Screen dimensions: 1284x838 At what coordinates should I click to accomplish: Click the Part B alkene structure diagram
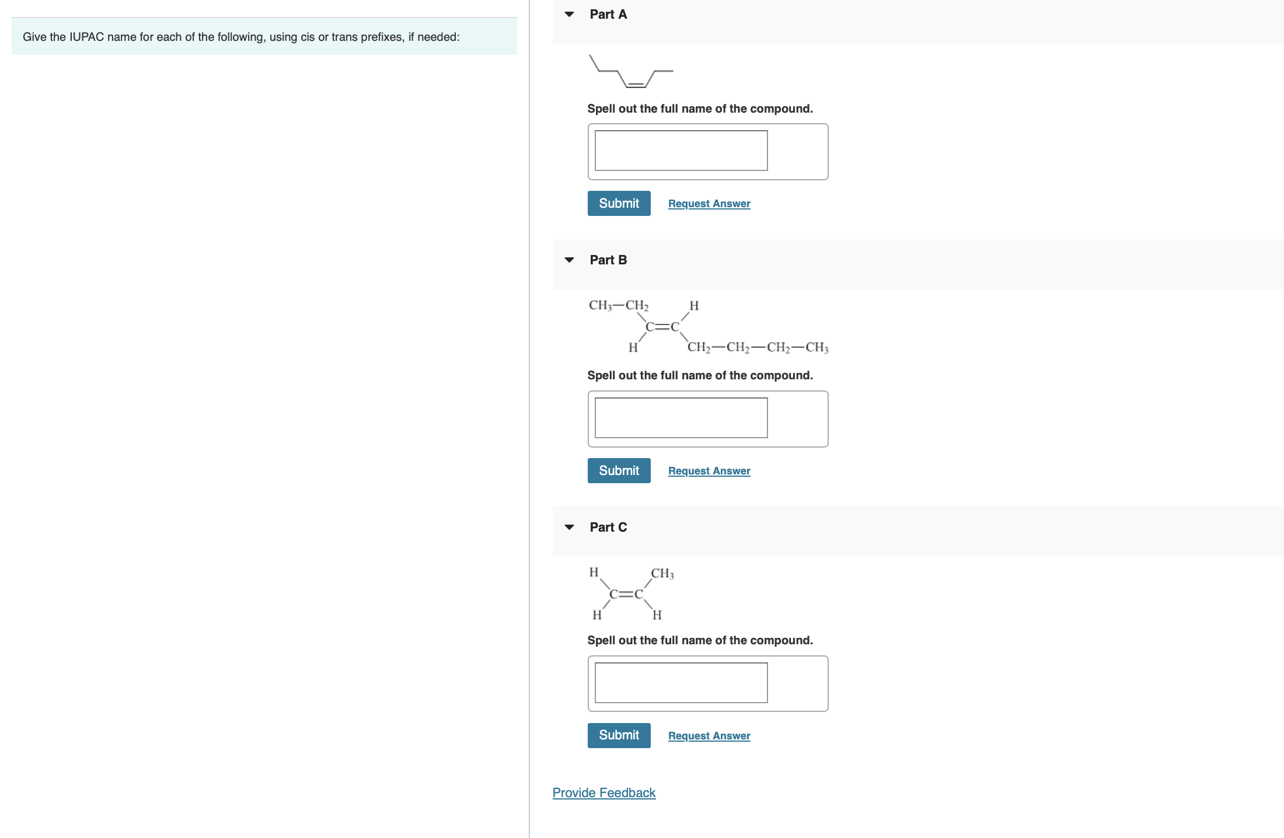708,326
